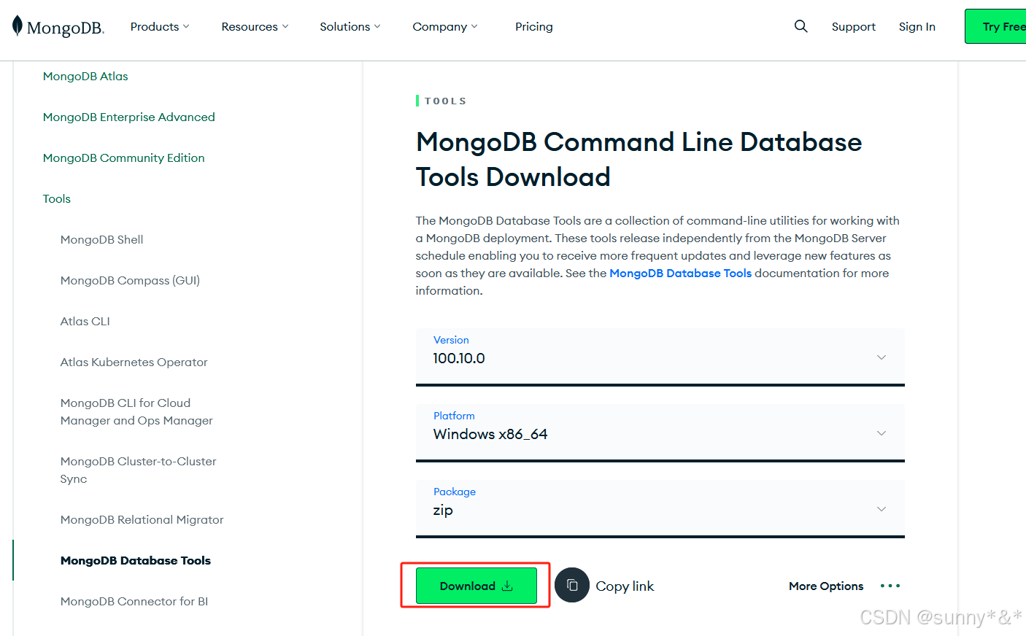This screenshot has height=636, width=1026.
Task: Open the Solutions menu
Action: (x=350, y=26)
